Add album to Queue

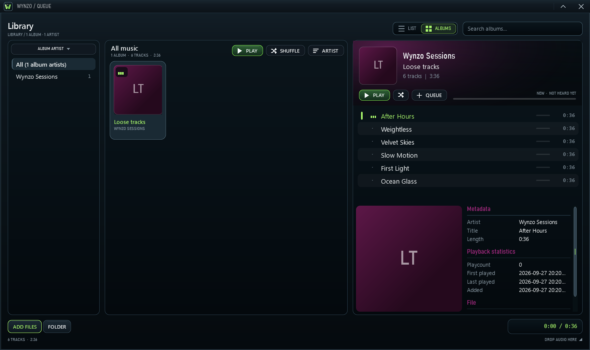(x=429, y=95)
